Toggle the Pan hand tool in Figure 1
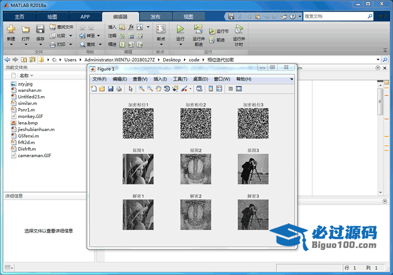 tap(158, 89)
